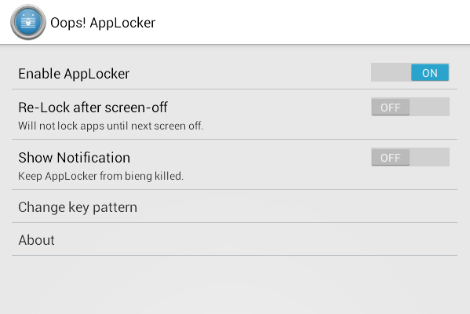Open the About entry
This screenshot has height=314, width=470.
point(235,239)
